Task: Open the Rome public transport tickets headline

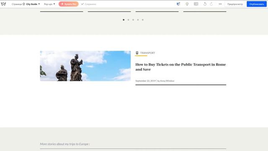Action: [180, 67]
